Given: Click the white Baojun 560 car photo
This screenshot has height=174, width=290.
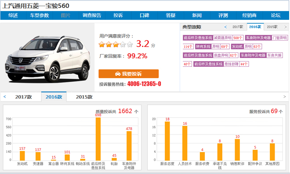Looking at the screenshot, I should 47,59.
